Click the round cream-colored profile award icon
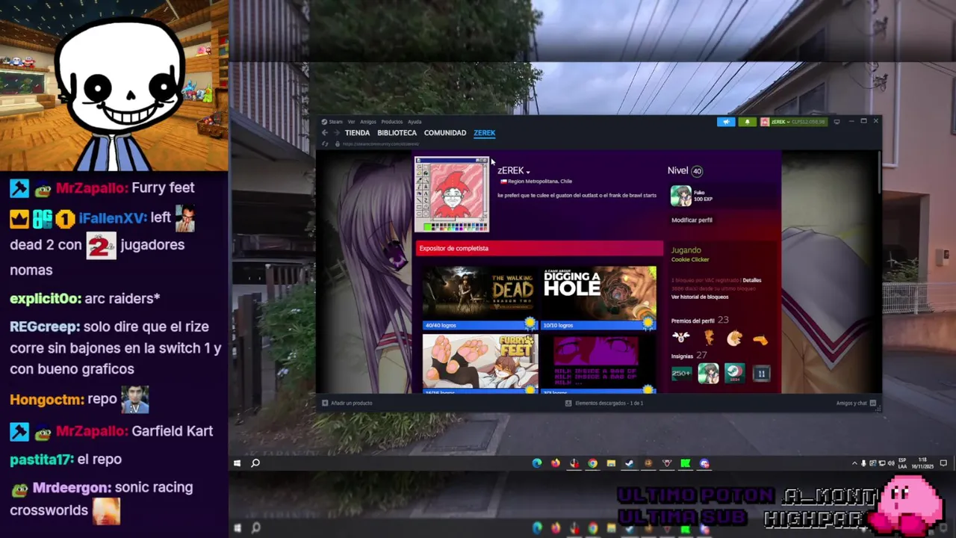This screenshot has height=538, width=956. click(x=734, y=338)
